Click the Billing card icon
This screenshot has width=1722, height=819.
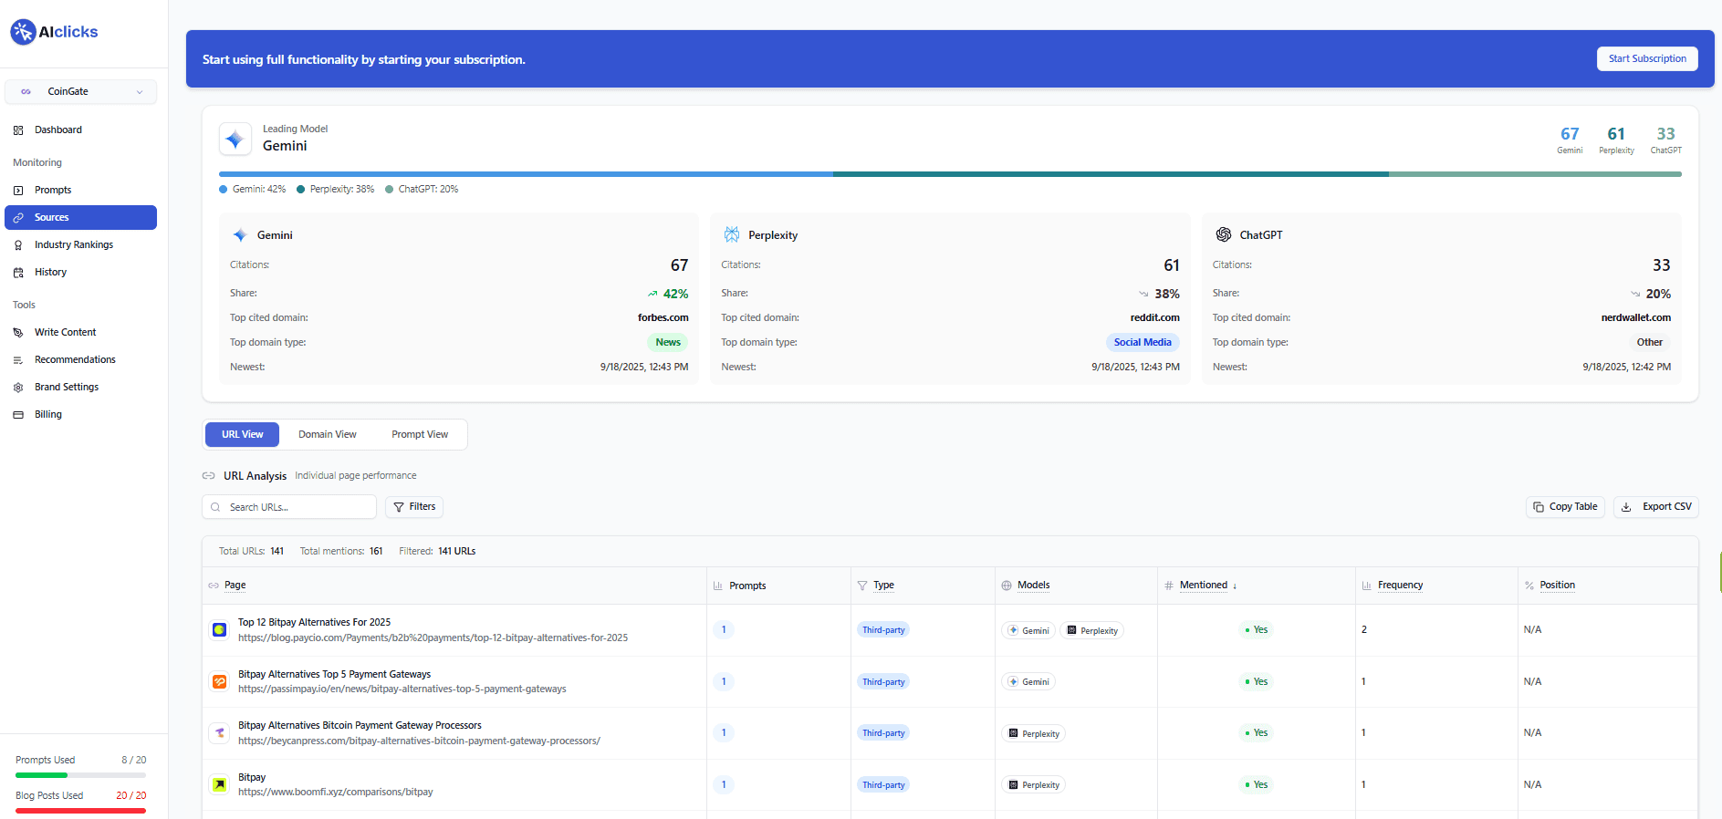(x=18, y=415)
